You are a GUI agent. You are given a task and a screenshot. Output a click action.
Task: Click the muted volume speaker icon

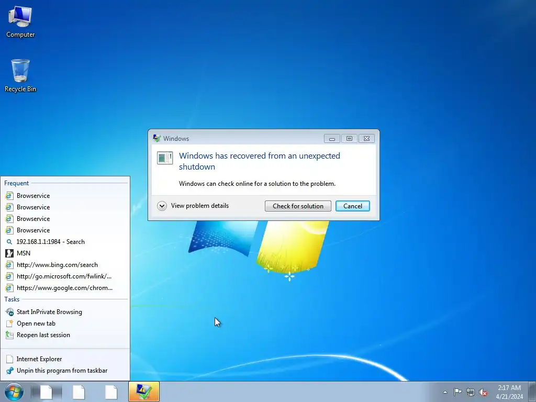click(x=483, y=392)
